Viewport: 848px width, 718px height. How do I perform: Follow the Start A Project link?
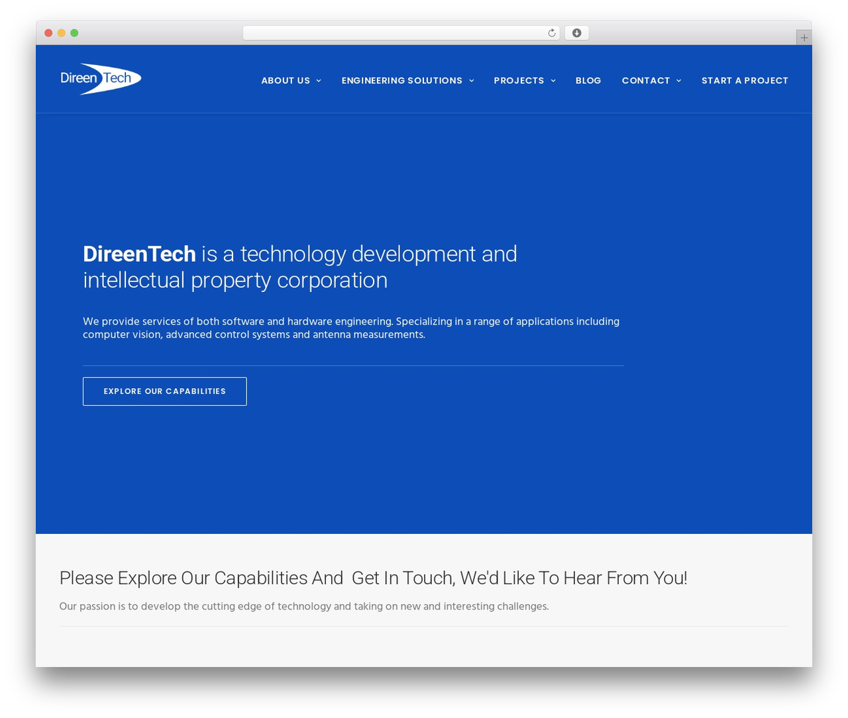[x=745, y=81]
